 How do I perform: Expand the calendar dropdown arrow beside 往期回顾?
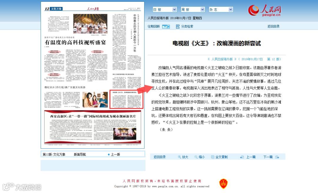pos(168,26)
